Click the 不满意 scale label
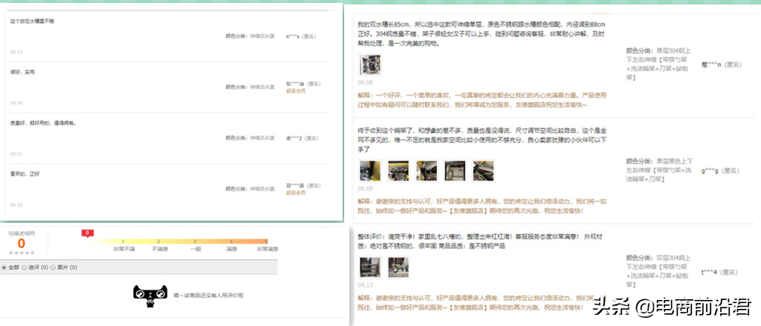Screen dimensions: 761x326 click(160, 249)
